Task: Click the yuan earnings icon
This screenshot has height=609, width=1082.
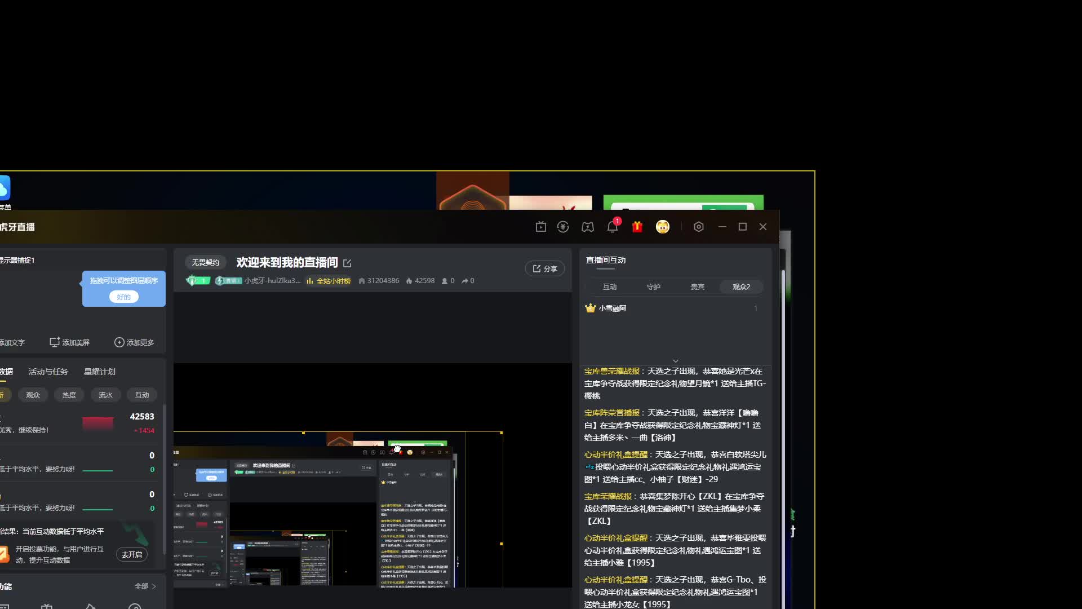Action: [563, 227]
